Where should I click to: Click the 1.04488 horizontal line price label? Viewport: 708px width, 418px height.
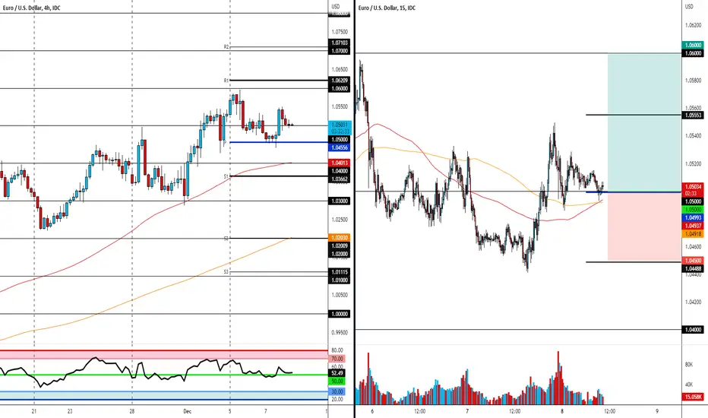coord(693,268)
